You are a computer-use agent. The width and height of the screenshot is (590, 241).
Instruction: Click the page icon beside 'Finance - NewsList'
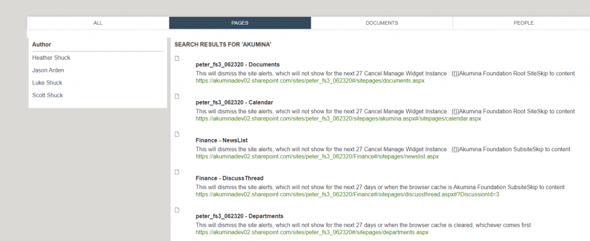point(177,134)
